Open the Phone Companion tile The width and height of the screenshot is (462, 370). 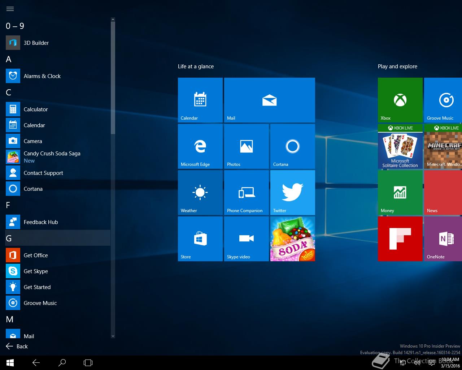pos(247,193)
